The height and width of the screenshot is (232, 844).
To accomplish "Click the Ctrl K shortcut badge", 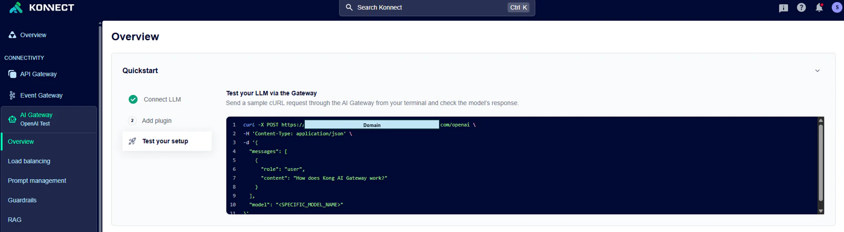I will 519,7.
